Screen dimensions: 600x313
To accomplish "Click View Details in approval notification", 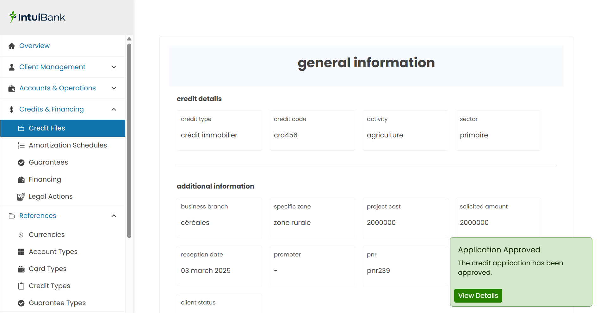I will [478, 296].
